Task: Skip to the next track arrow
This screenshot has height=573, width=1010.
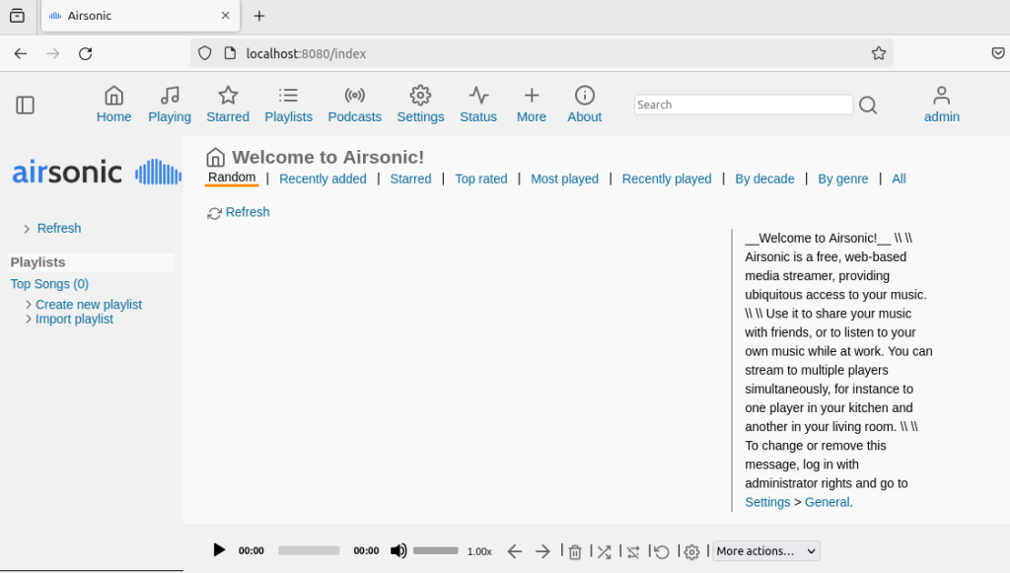Action: (x=542, y=551)
